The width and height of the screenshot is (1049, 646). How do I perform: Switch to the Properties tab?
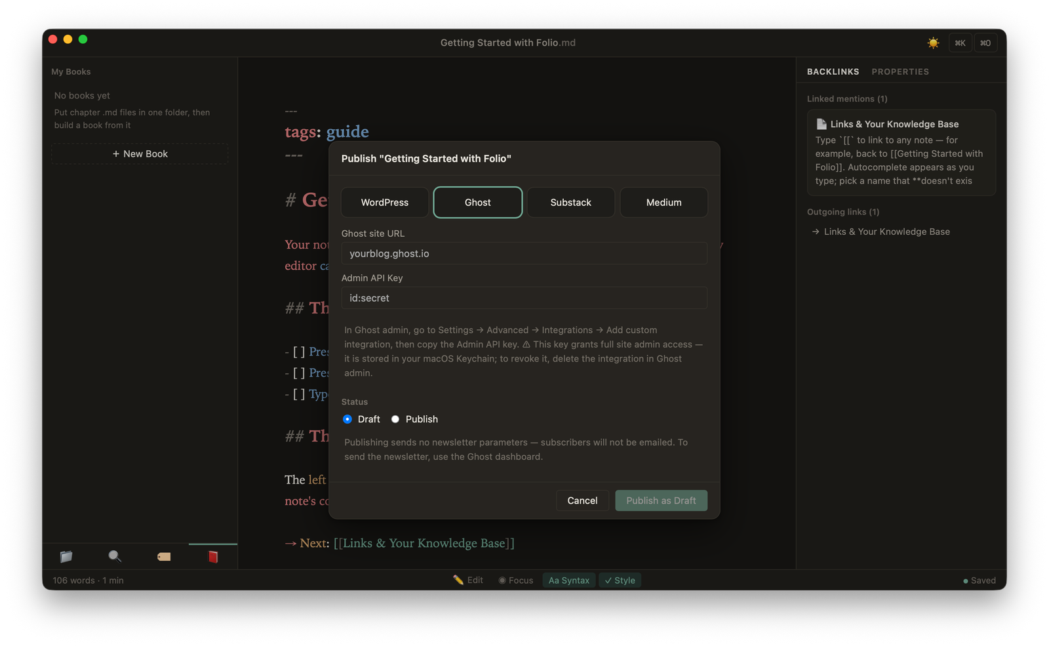[x=900, y=71]
